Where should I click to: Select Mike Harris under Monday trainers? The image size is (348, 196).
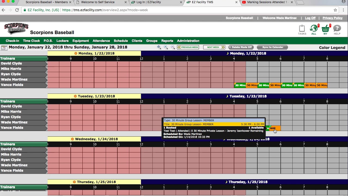(x=24, y=69)
